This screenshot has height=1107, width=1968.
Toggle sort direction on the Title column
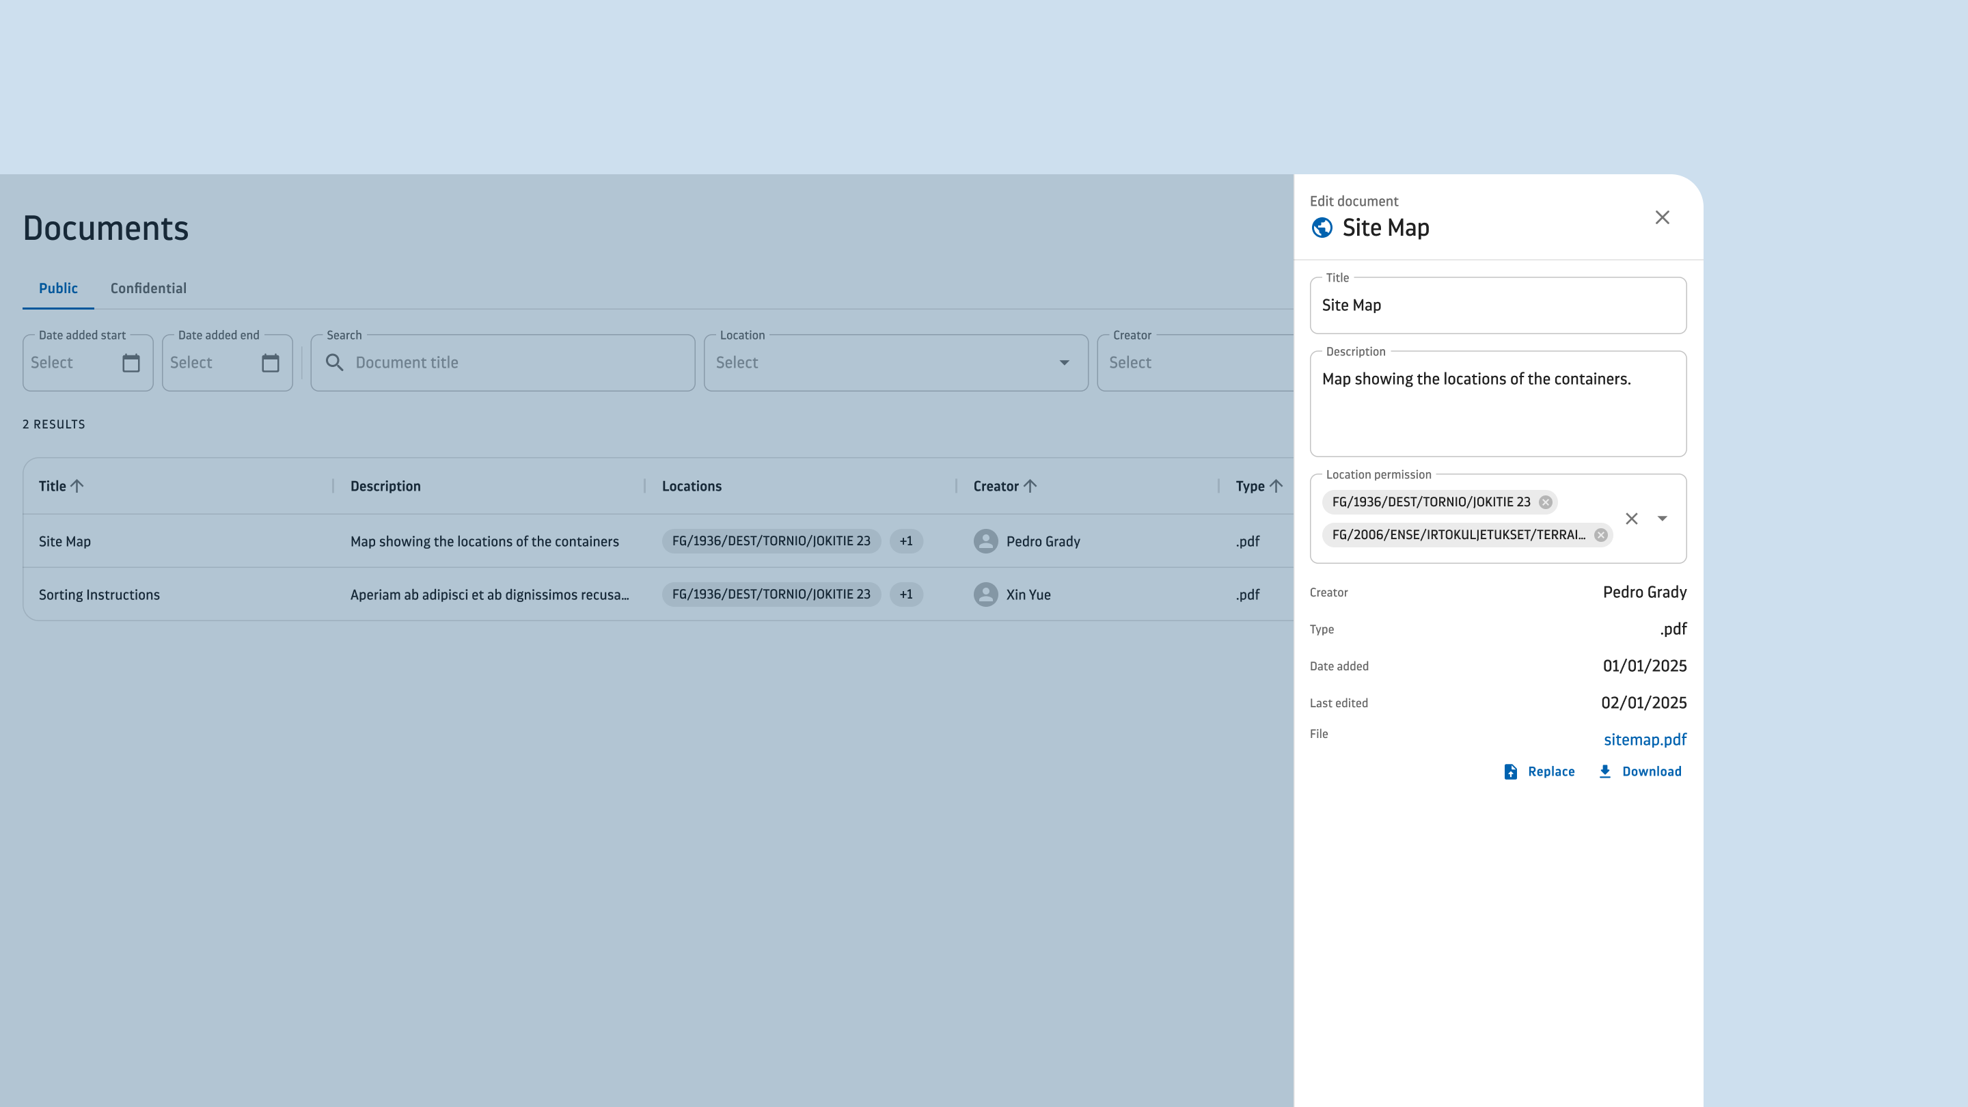click(78, 485)
